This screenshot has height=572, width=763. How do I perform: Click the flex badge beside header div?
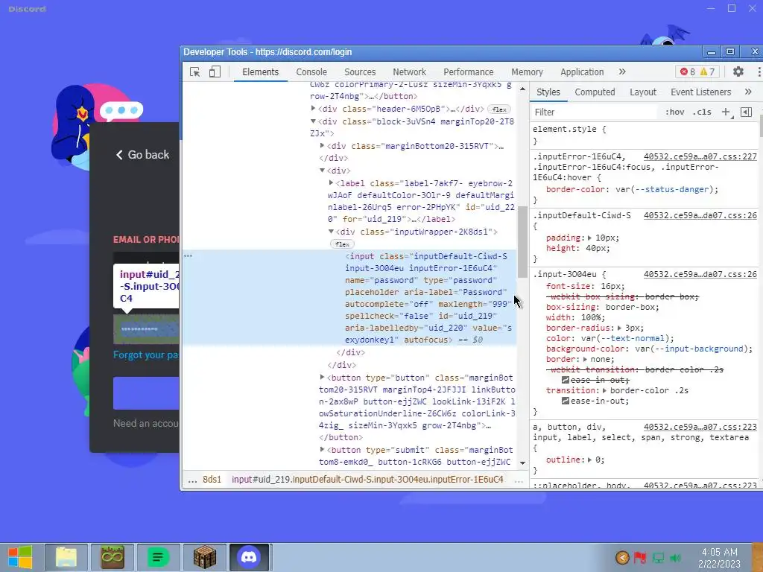(x=499, y=109)
